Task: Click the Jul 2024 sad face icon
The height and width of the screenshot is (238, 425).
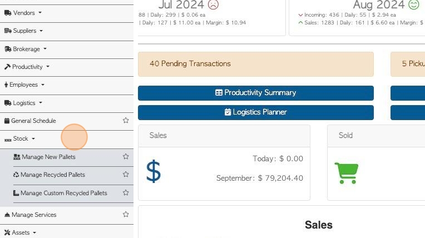Action: point(213,4)
